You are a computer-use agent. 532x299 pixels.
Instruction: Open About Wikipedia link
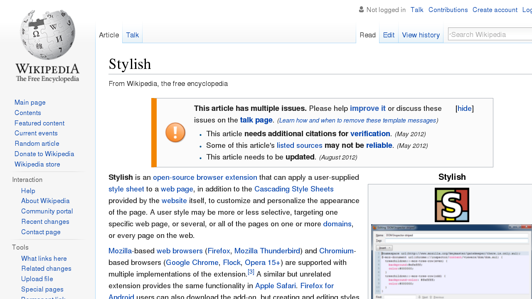(x=45, y=201)
